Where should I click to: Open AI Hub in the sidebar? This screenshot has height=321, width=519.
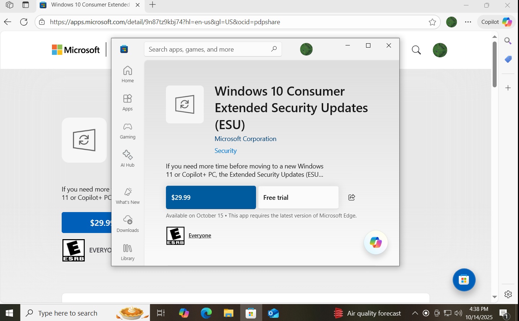128,159
